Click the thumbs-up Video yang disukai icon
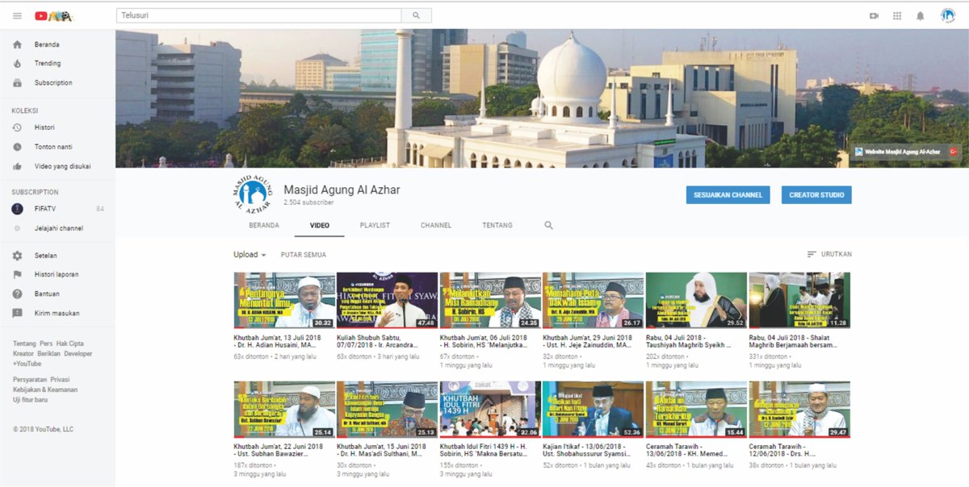The width and height of the screenshot is (969, 487). pyautogui.click(x=17, y=166)
